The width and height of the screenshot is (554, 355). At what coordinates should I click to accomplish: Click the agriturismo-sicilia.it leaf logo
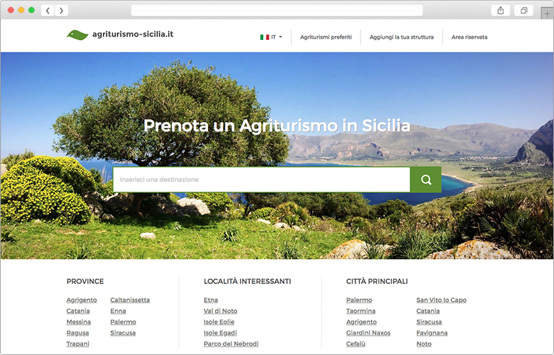77,35
